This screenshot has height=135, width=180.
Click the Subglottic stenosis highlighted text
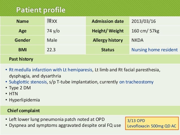click(28, 82)
